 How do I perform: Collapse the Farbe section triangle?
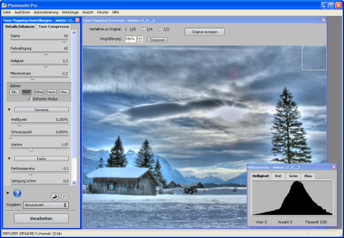(9, 159)
